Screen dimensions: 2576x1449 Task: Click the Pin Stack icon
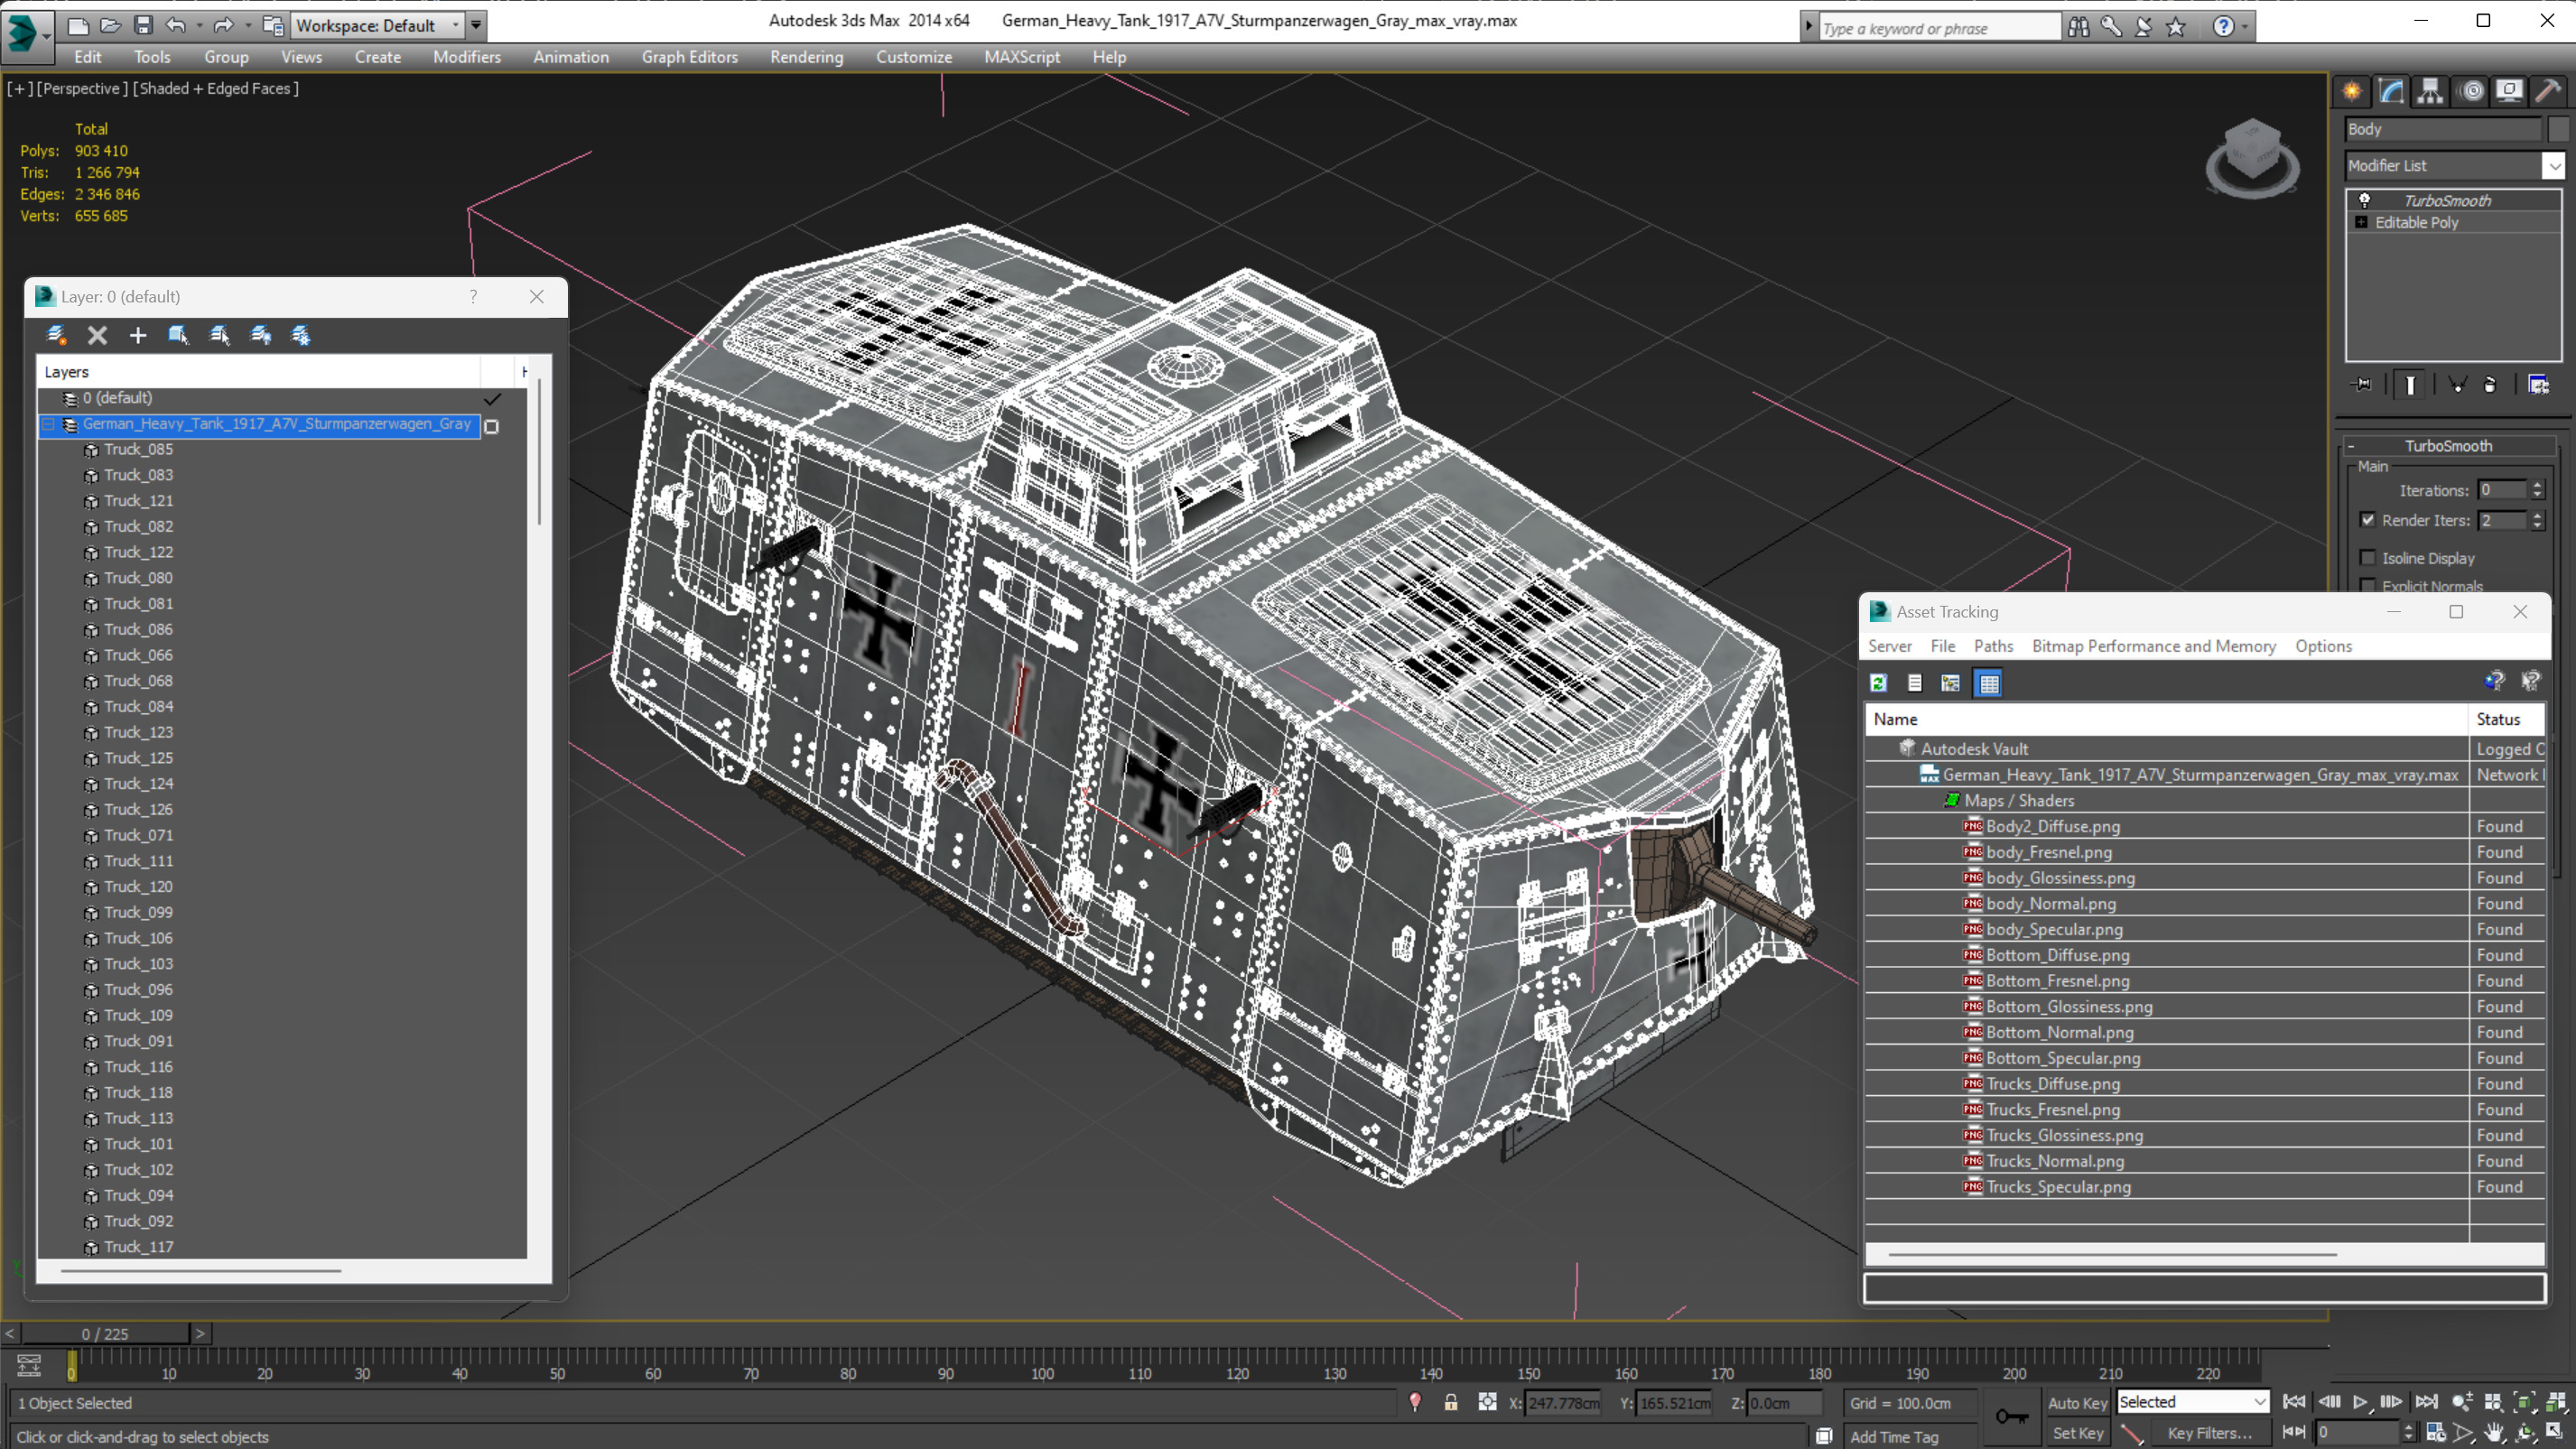pyautogui.click(x=2362, y=384)
